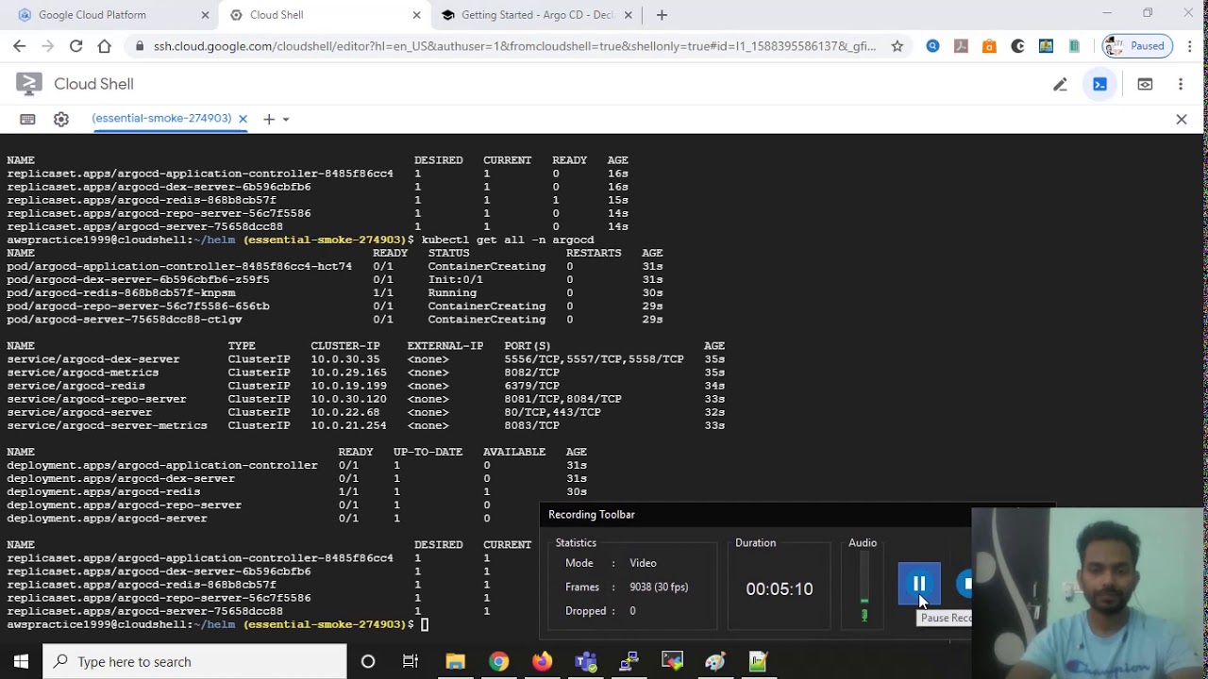Open Cloud Shell three-dot more menu
Image resolution: width=1208 pixels, height=679 pixels.
[1181, 84]
